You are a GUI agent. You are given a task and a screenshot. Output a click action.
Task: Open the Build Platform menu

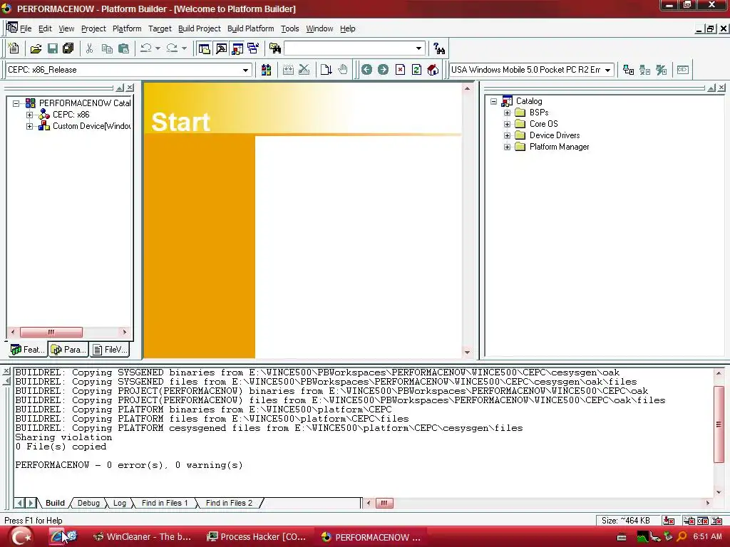point(250,28)
